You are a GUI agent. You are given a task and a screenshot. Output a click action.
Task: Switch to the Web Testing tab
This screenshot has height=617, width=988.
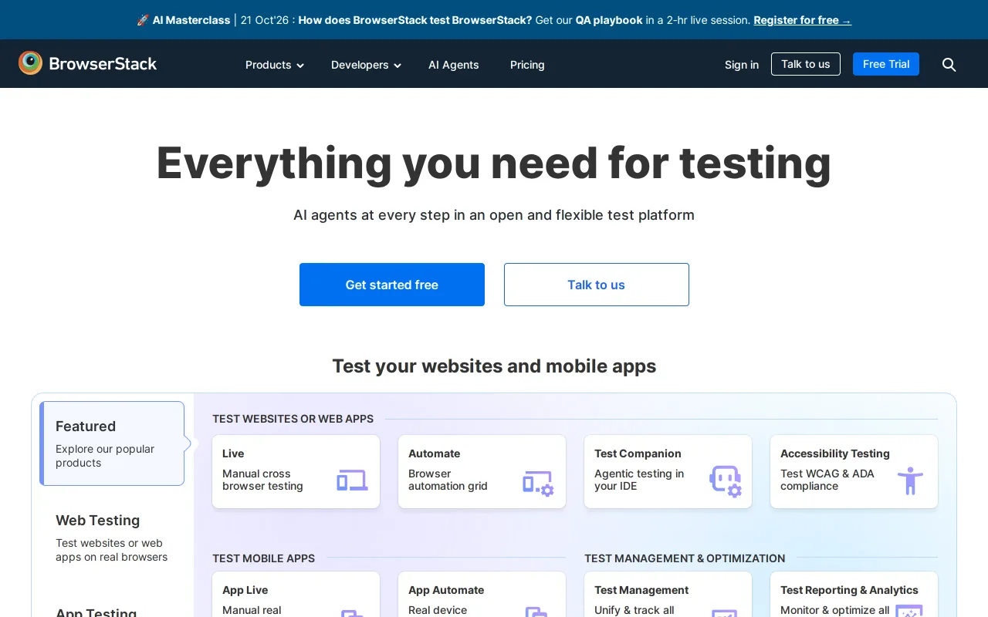pyautogui.click(x=113, y=538)
